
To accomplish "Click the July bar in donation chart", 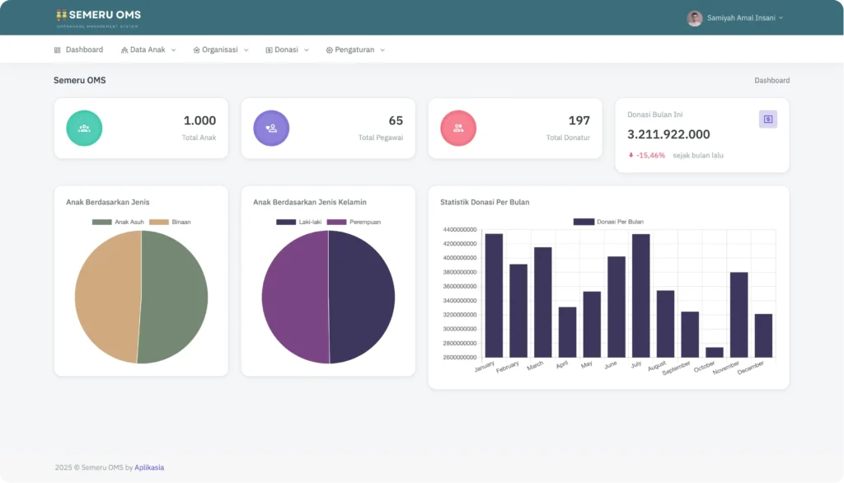I will pyautogui.click(x=640, y=295).
